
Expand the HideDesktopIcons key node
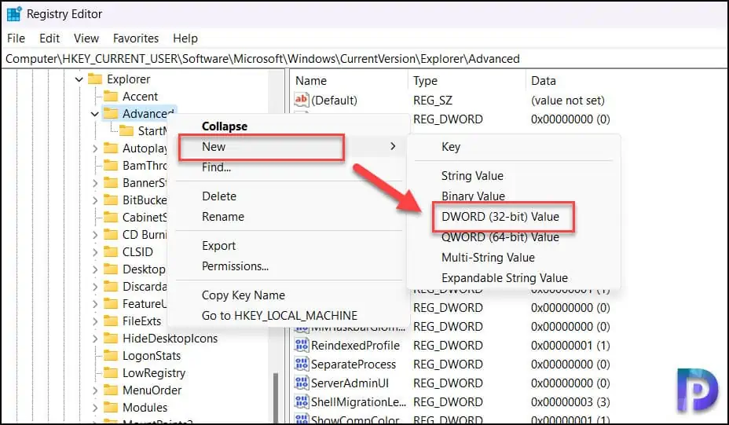coord(95,338)
